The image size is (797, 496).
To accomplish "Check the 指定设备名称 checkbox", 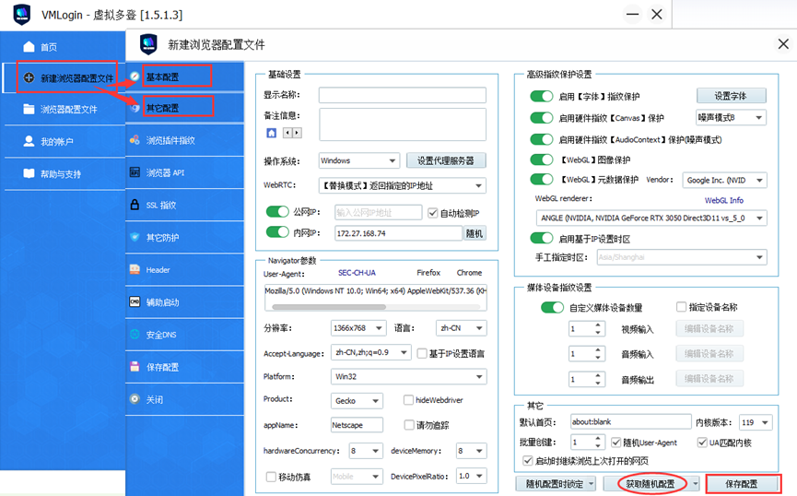I will pos(681,307).
